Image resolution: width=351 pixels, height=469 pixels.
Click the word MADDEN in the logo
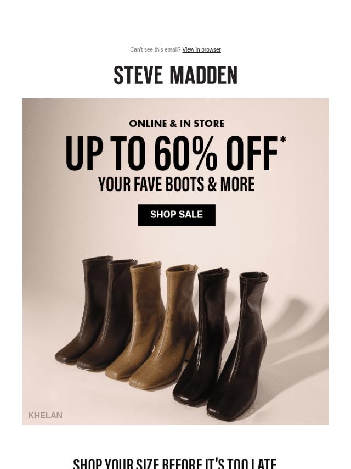(x=203, y=75)
